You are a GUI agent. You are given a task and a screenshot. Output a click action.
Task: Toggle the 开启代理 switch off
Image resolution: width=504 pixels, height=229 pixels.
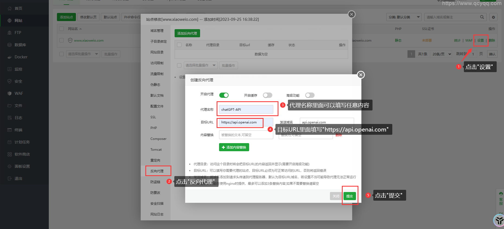224,95
